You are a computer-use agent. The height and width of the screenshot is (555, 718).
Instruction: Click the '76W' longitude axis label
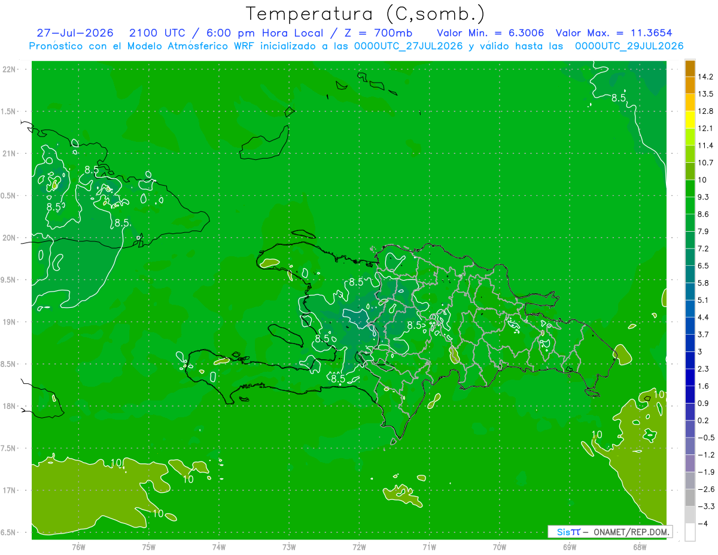78,546
